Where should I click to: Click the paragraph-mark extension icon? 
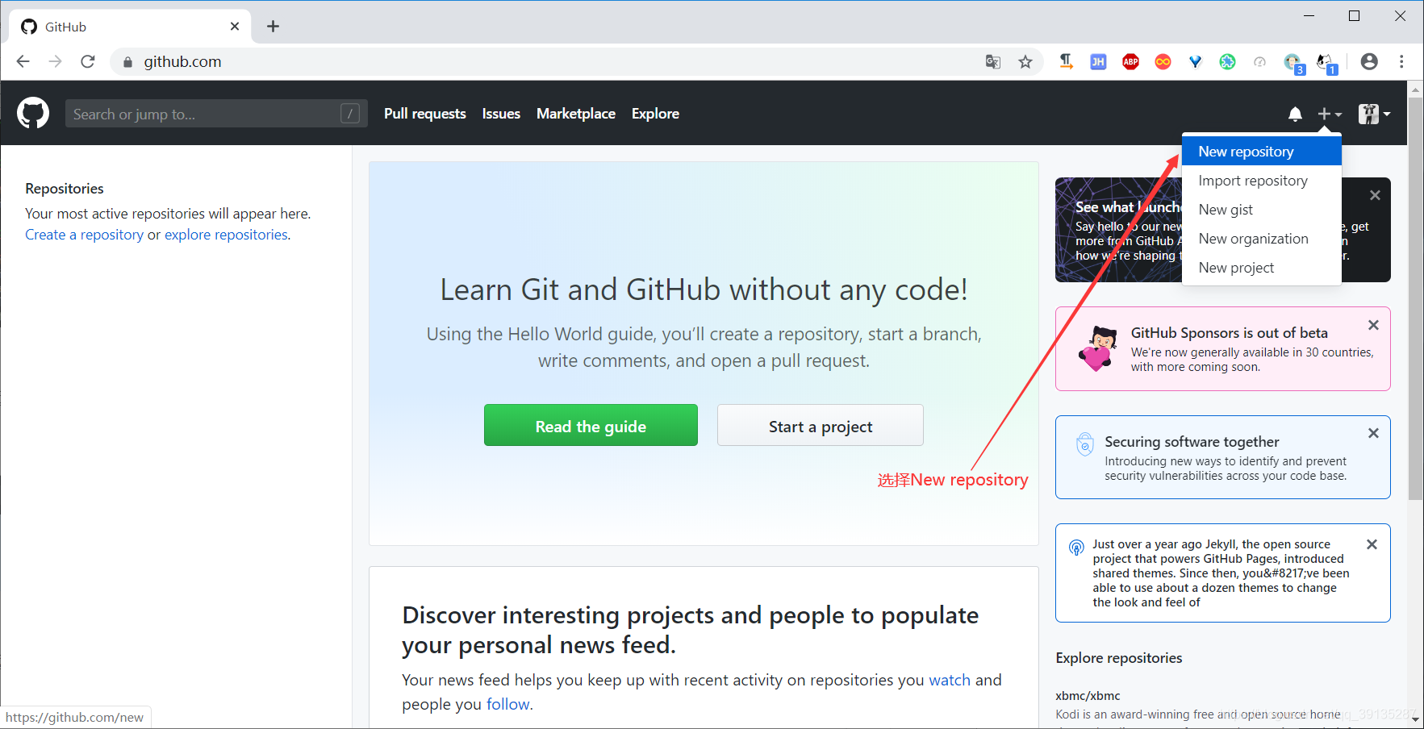click(x=1066, y=61)
